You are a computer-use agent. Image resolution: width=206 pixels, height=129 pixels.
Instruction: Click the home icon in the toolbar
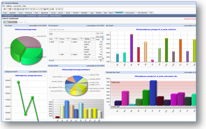click(x=5, y=9)
